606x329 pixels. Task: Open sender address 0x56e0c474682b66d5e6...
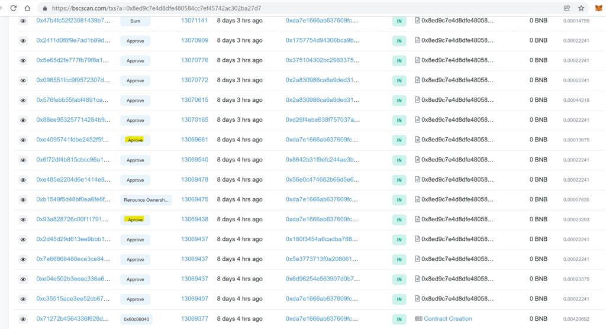click(323, 179)
